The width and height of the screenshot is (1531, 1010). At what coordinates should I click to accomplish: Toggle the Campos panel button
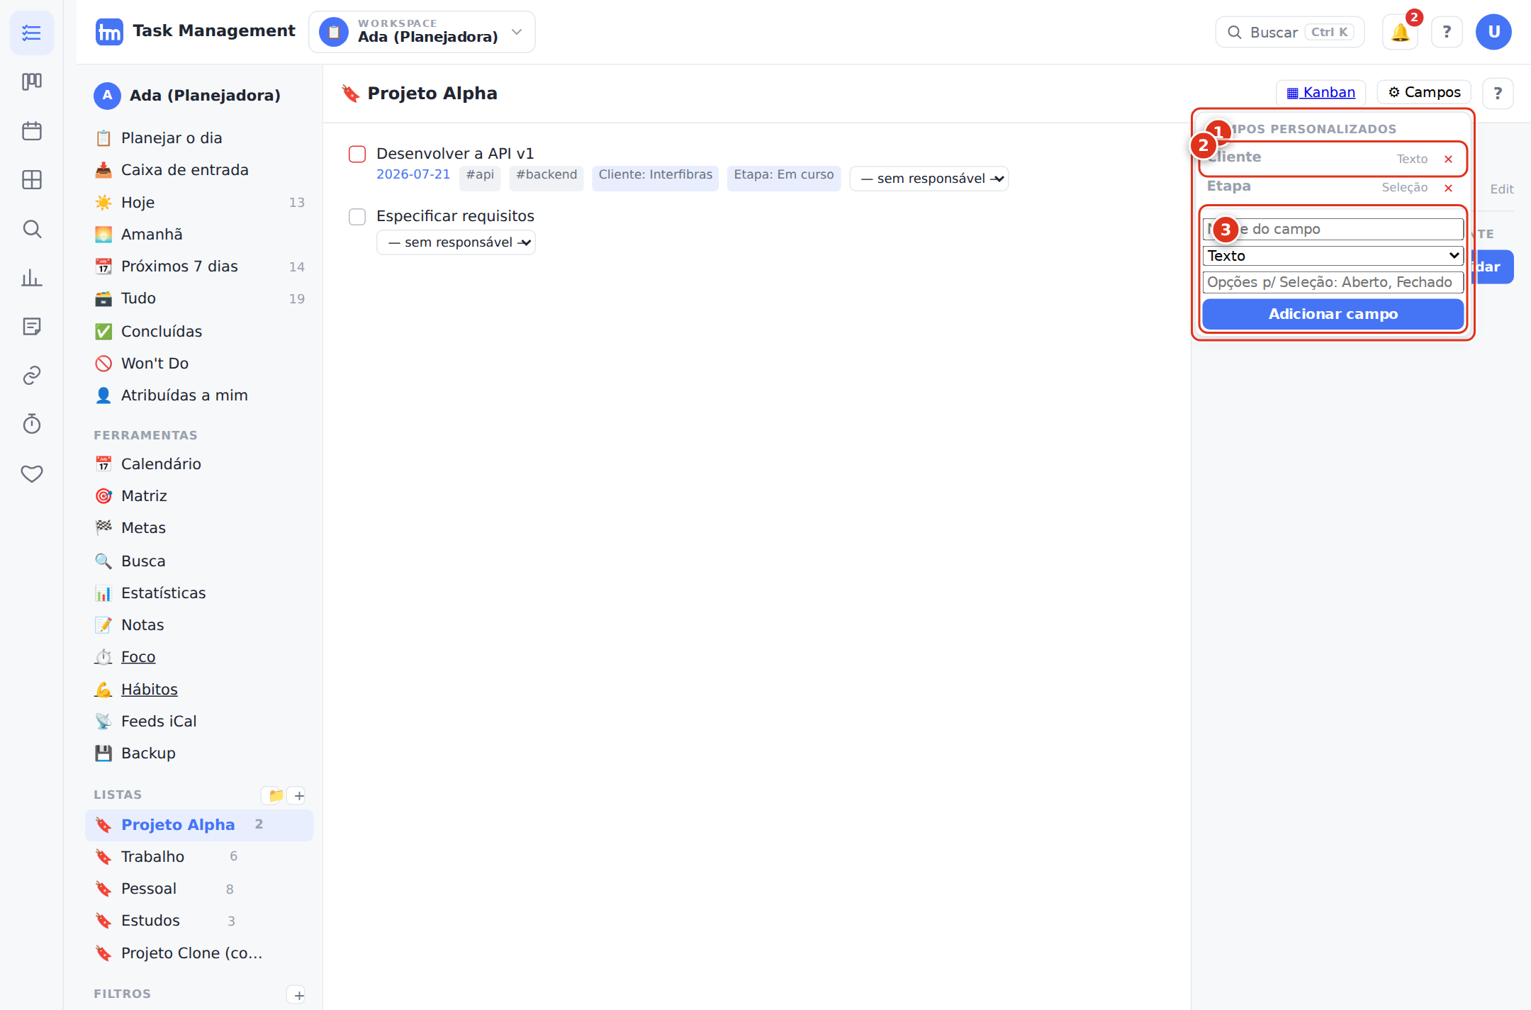1424,92
